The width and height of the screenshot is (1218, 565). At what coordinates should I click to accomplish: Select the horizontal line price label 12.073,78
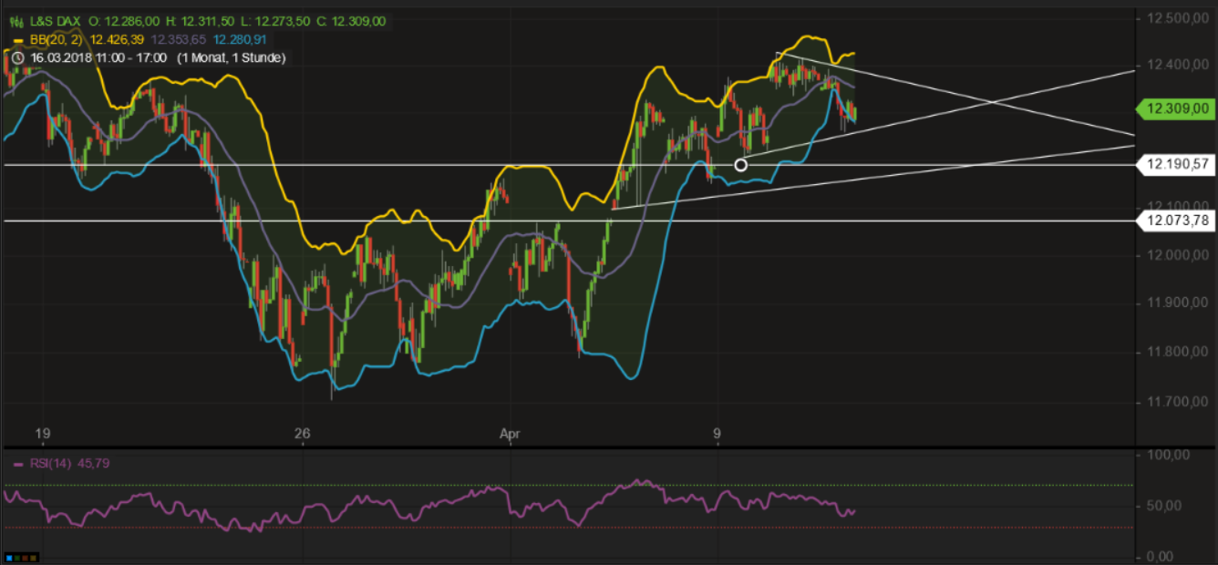coord(1175,221)
